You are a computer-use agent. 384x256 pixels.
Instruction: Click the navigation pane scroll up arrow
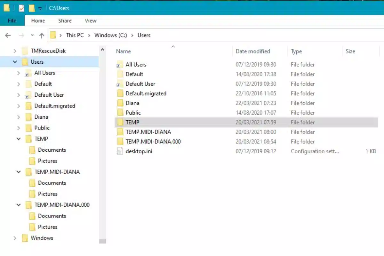click(x=102, y=50)
